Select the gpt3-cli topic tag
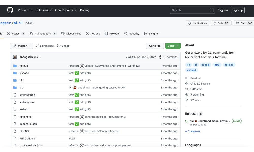254x152 pixels. (229, 65)
